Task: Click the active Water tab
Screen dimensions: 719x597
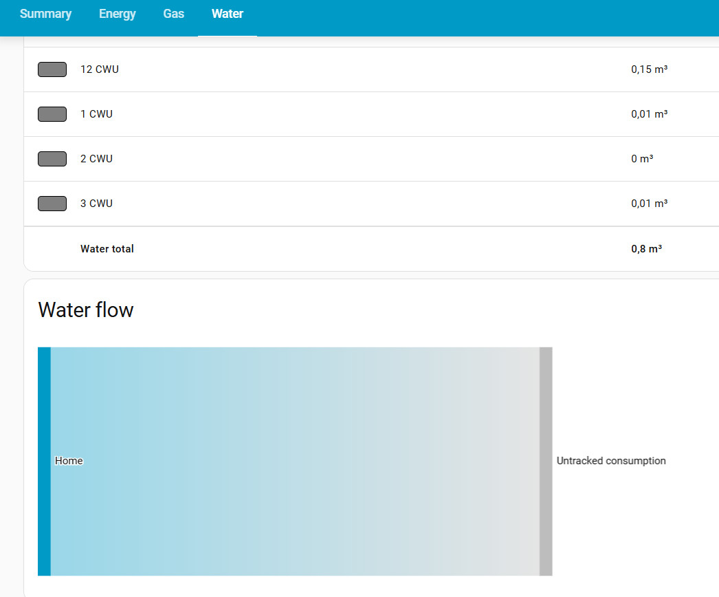Action: [228, 14]
